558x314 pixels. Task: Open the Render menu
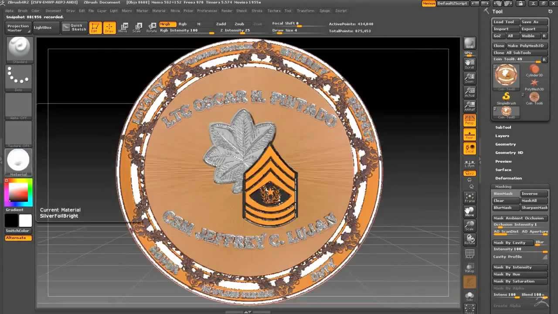click(x=227, y=10)
